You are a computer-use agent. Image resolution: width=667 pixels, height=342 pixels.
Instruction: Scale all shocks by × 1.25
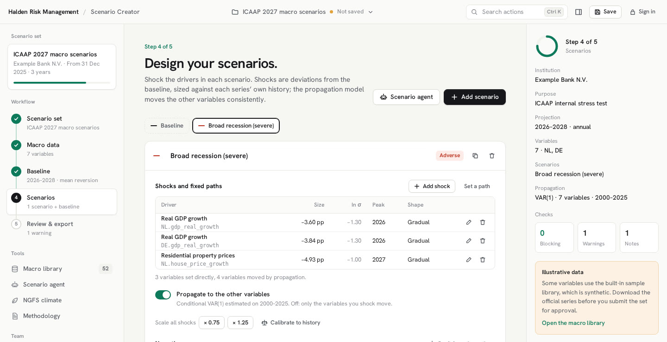pos(240,323)
